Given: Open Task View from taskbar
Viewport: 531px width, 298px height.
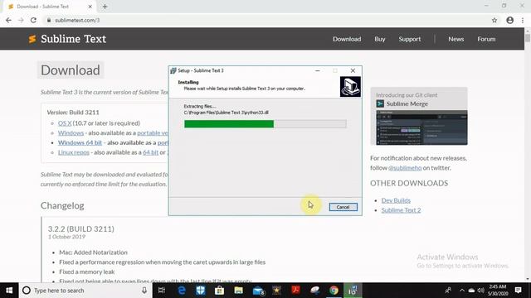Looking at the screenshot, I should click(x=162, y=291).
